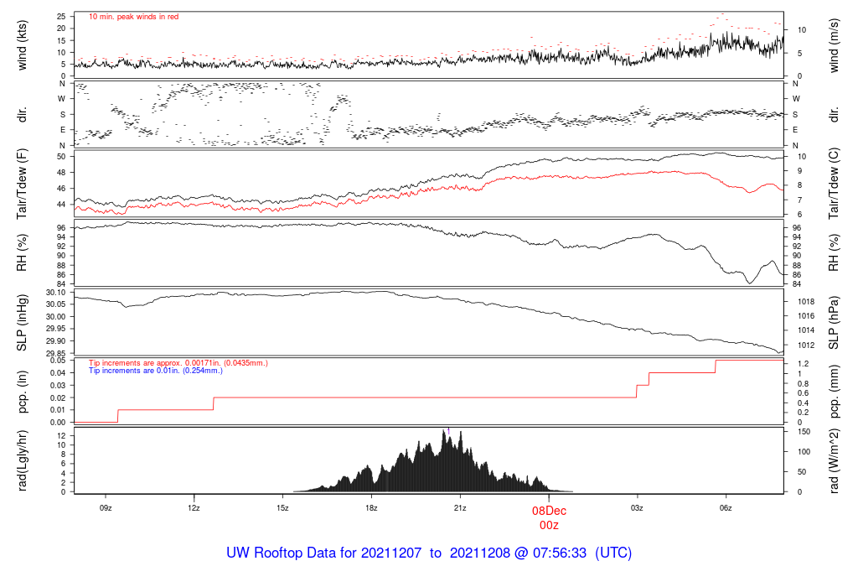Image resolution: width=858 pixels, height=587 pixels.
Task: Click the 'pcp. (in)' axis label
Action: 22,392
